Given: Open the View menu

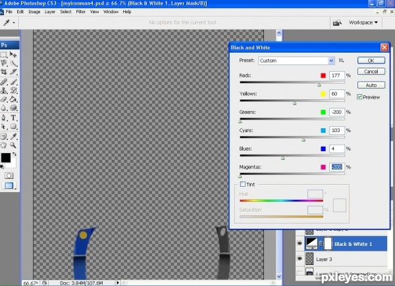Looking at the screenshot, I should pos(94,12).
